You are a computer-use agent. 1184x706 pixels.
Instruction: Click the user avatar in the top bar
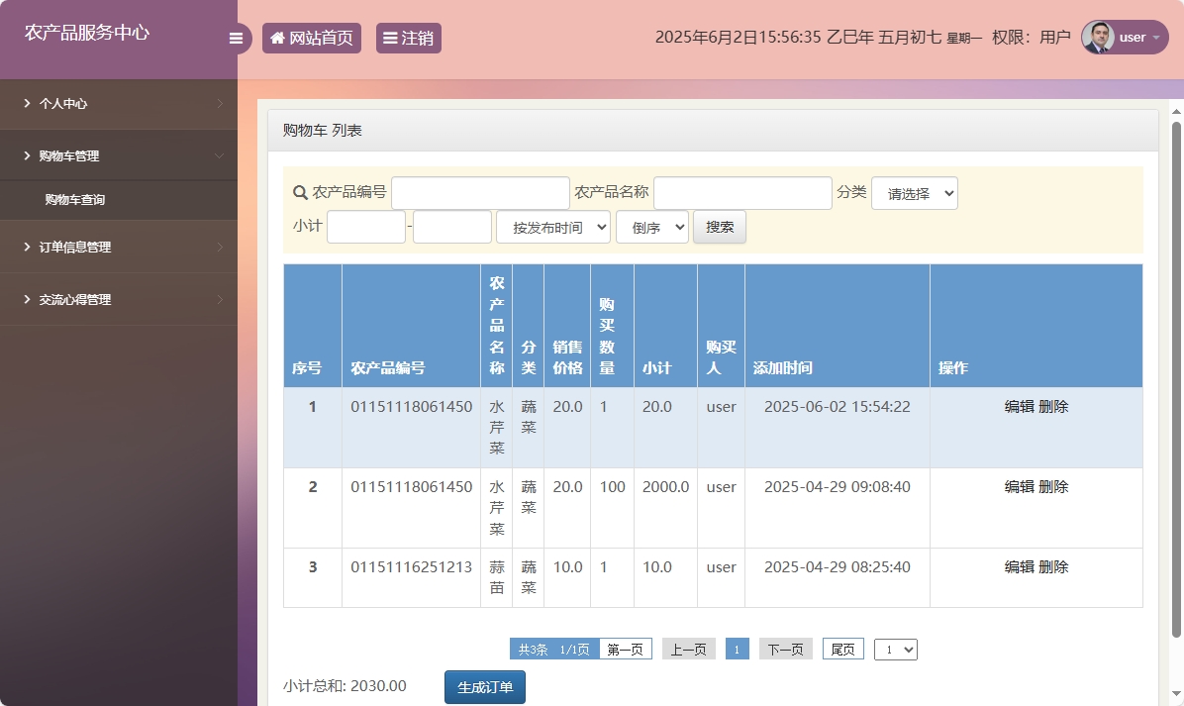coord(1099,37)
